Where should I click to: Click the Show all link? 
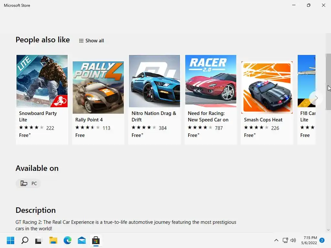pyautogui.click(x=91, y=41)
